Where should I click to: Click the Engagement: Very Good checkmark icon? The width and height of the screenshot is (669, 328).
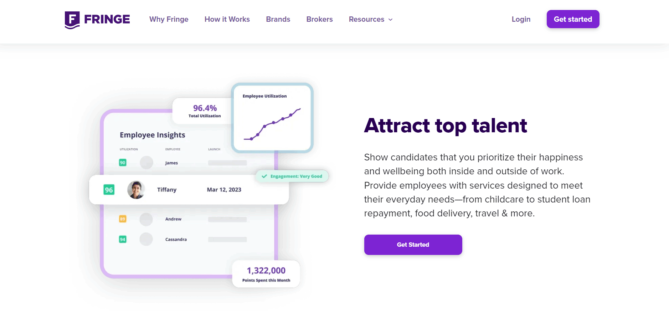(264, 176)
